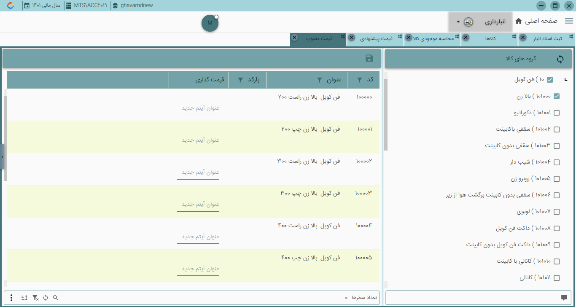Image resolution: width=576 pixels, height=307 pixels.
Task: Check the 101001 دکوراتیو checkbox
Action: (557, 113)
